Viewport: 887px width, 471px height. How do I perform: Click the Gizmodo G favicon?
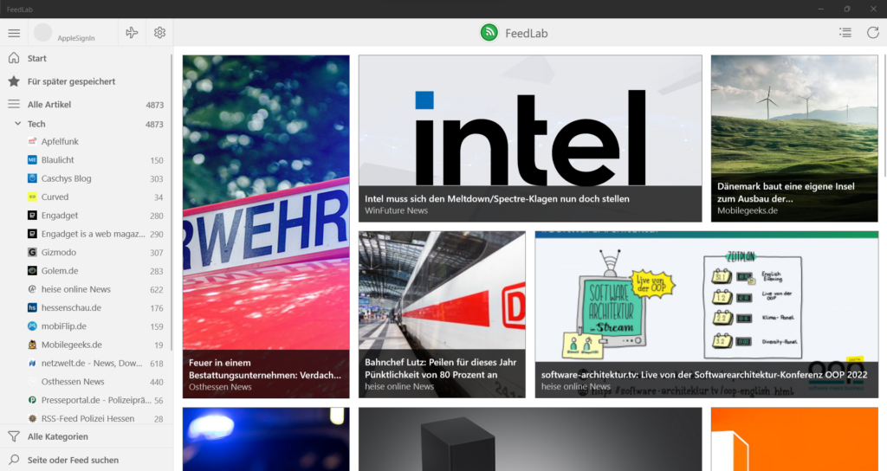pyautogui.click(x=32, y=252)
